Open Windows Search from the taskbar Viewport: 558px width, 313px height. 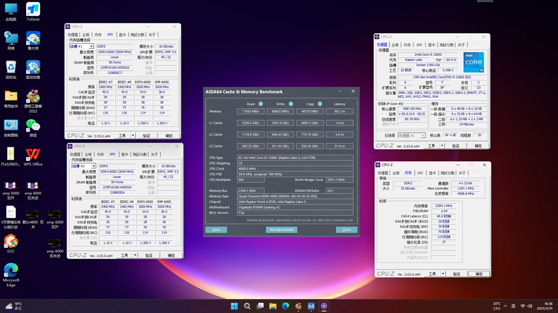click(x=247, y=306)
